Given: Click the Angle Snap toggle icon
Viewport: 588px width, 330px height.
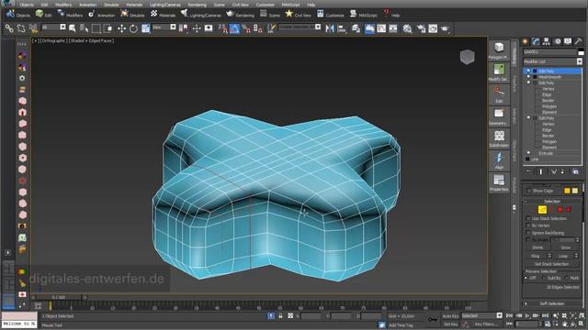Looking at the screenshot, I should (x=234, y=28).
